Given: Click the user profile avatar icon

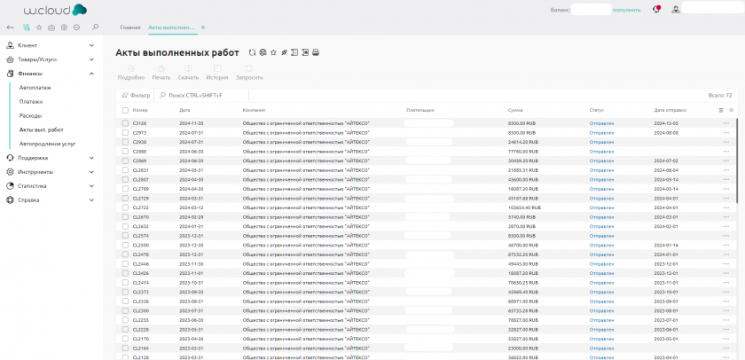Looking at the screenshot, I should point(676,9).
